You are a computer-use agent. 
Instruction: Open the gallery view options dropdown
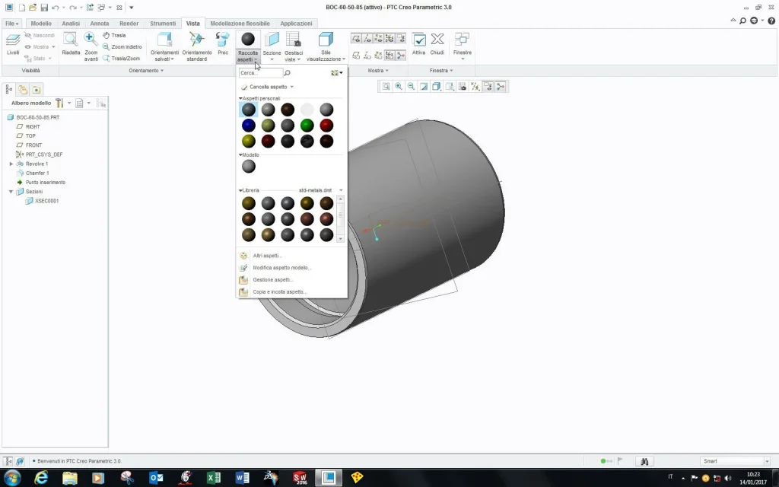coord(337,73)
